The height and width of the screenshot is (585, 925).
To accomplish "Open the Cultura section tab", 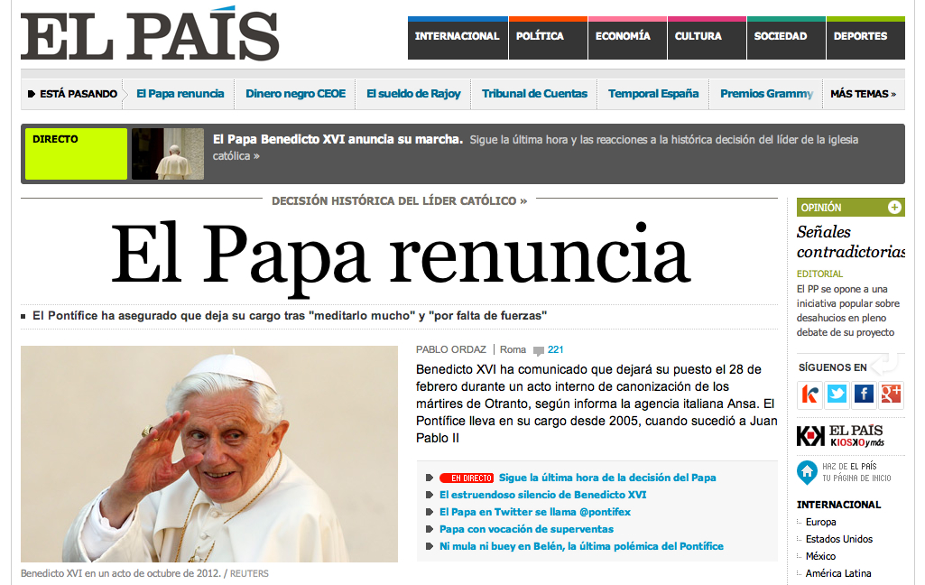I will coord(707,39).
